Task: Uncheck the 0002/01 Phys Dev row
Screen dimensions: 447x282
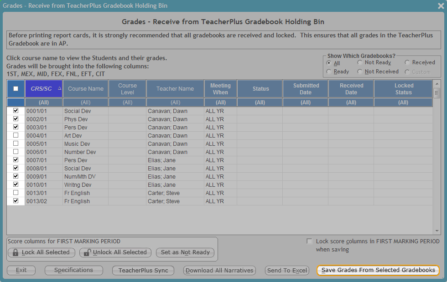Action: pos(16,119)
